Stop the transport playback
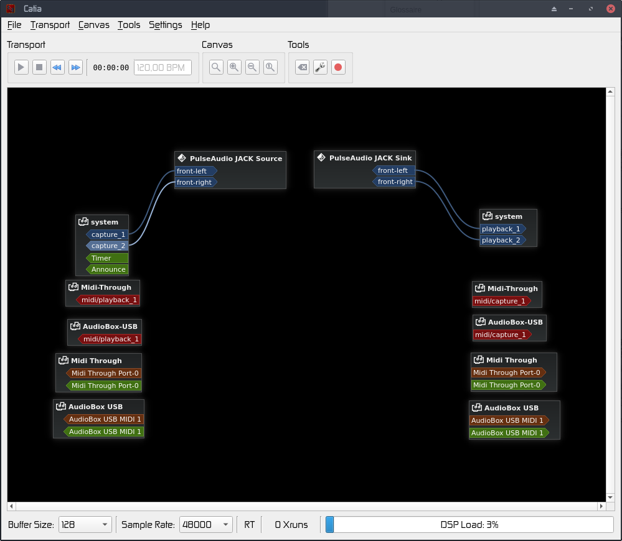This screenshot has height=541, width=622. coord(39,67)
